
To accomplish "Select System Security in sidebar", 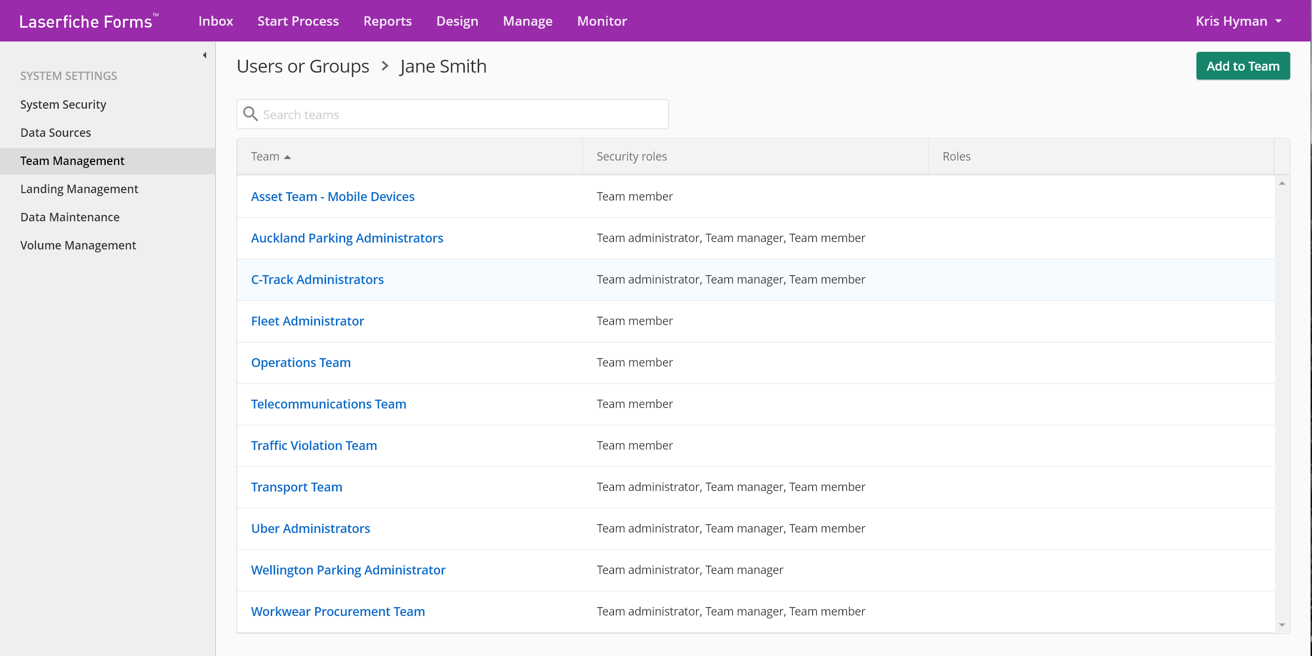I will [63, 104].
